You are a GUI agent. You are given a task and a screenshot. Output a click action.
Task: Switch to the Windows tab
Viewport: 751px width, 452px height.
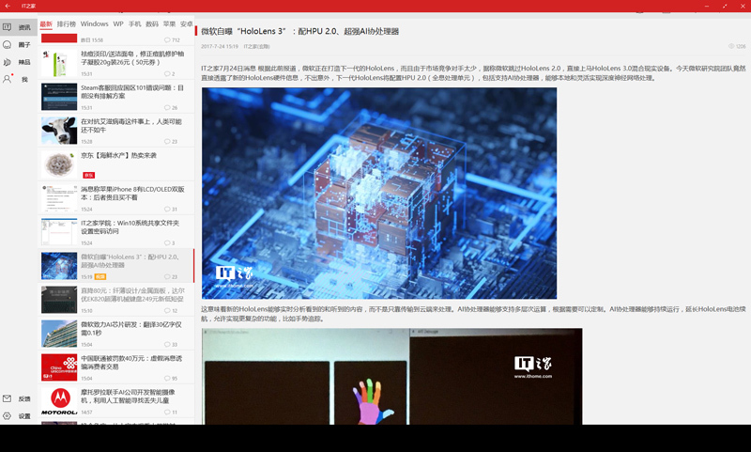[x=94, y=23]
